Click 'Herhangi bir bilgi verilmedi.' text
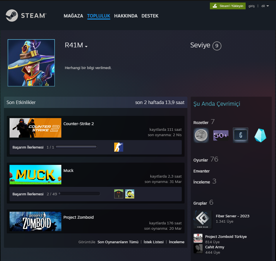 point(88,68)
